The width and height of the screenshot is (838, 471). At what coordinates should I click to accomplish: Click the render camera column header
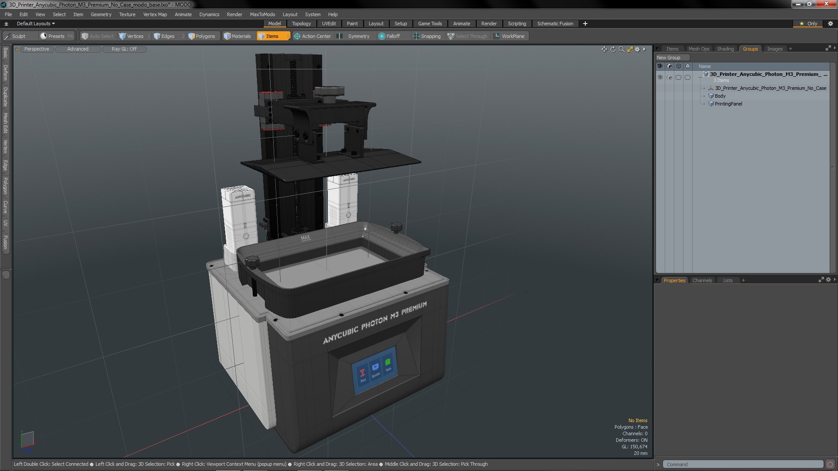pyautogui.click(x=670, y=66)
